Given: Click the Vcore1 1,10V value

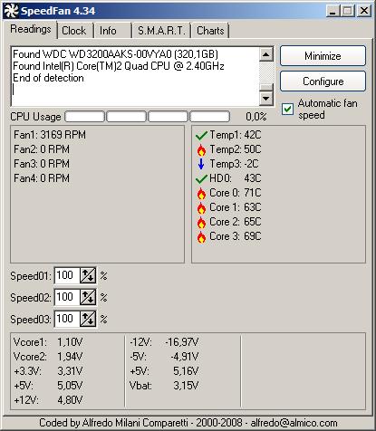Looking at the screenshot, I should [70, 342].
